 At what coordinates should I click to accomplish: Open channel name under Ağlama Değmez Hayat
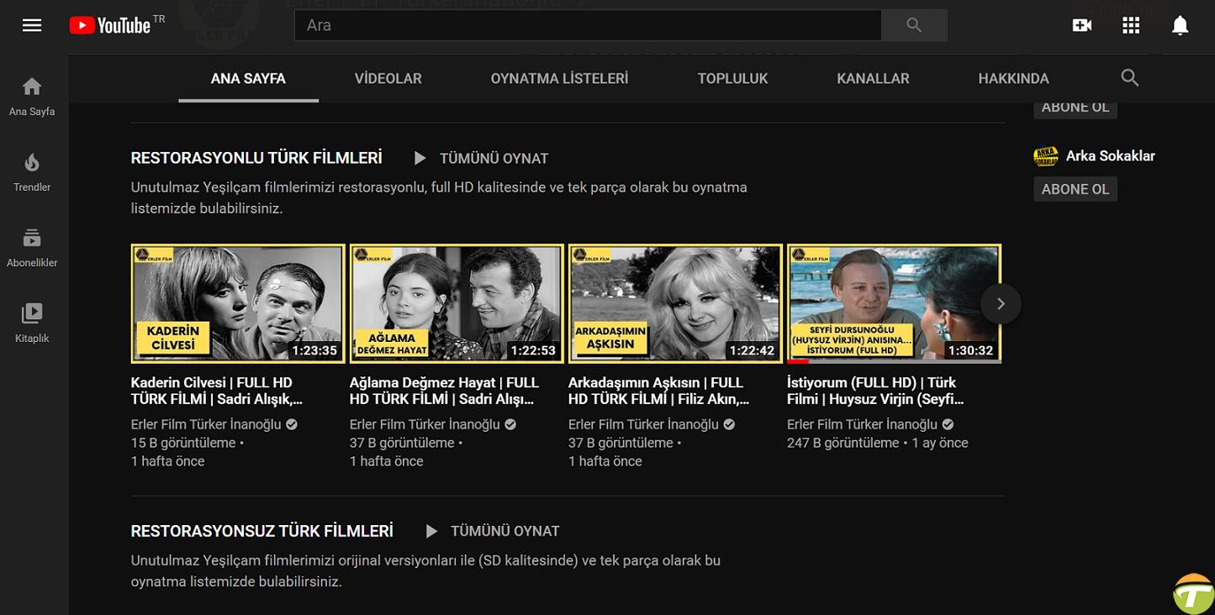tap(425, 424)
